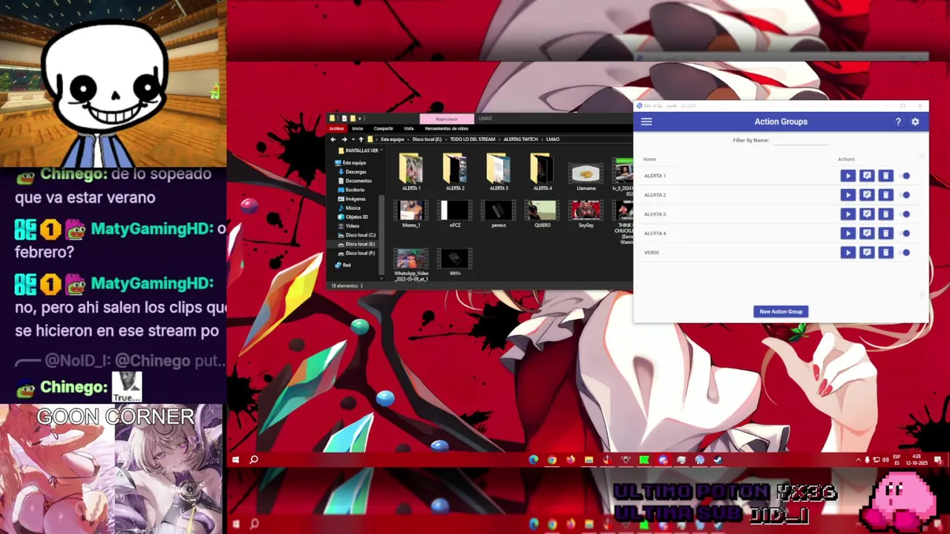Open Firefox from the taskbar

tap(570, 460)
